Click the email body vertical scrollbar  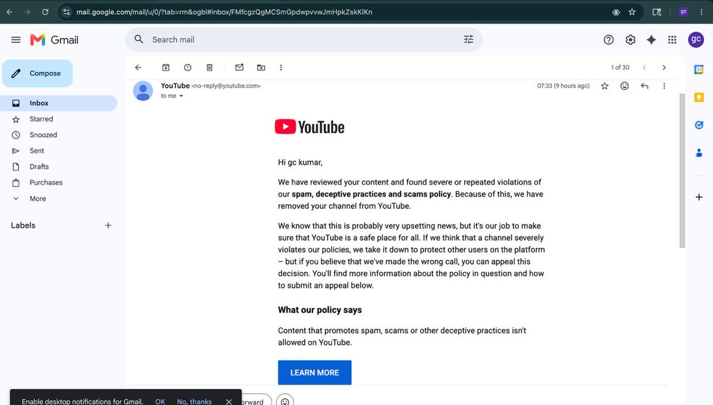click(682, 170)
